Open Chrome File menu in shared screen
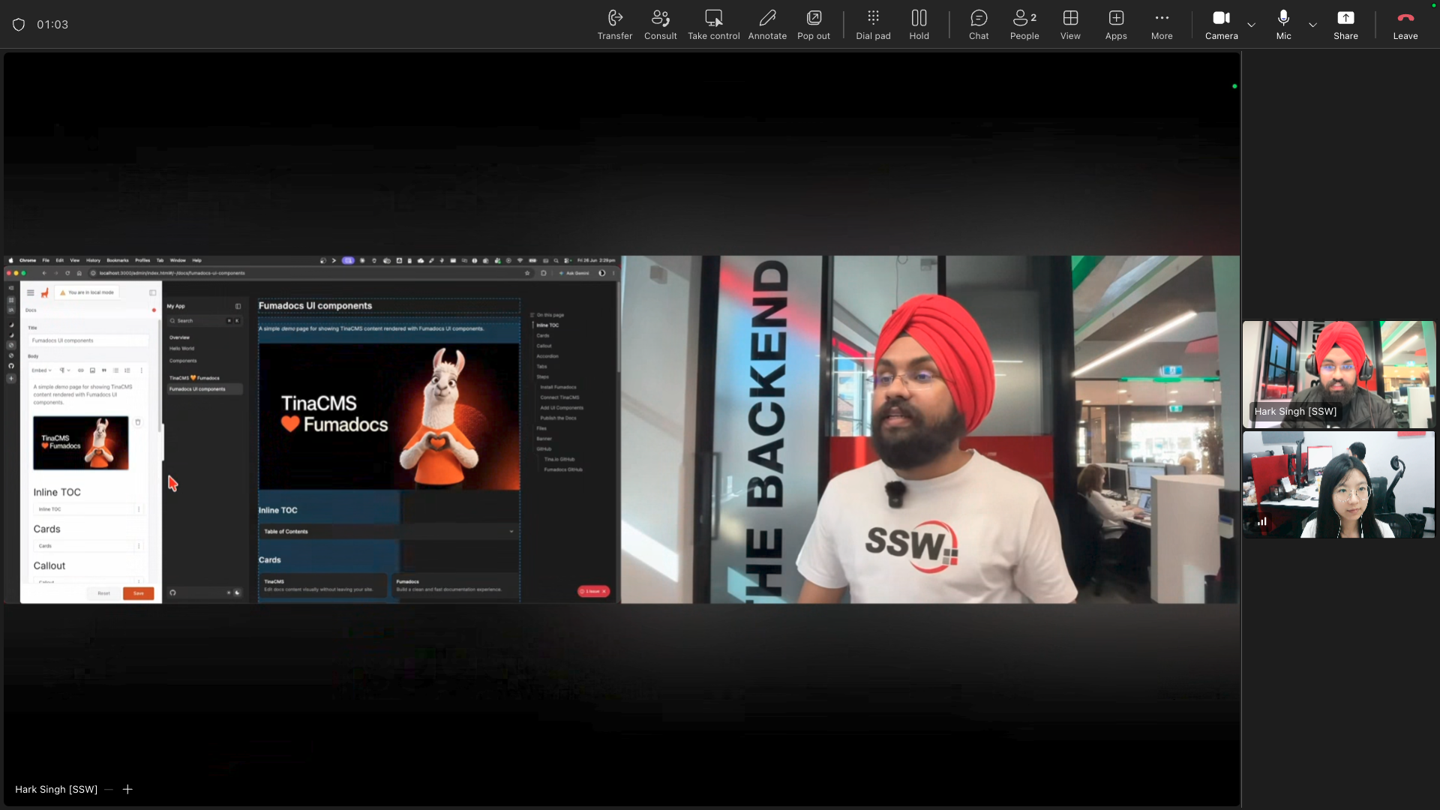The width and height of the screenshot is (1440, 810). click(x=46, y=261)
